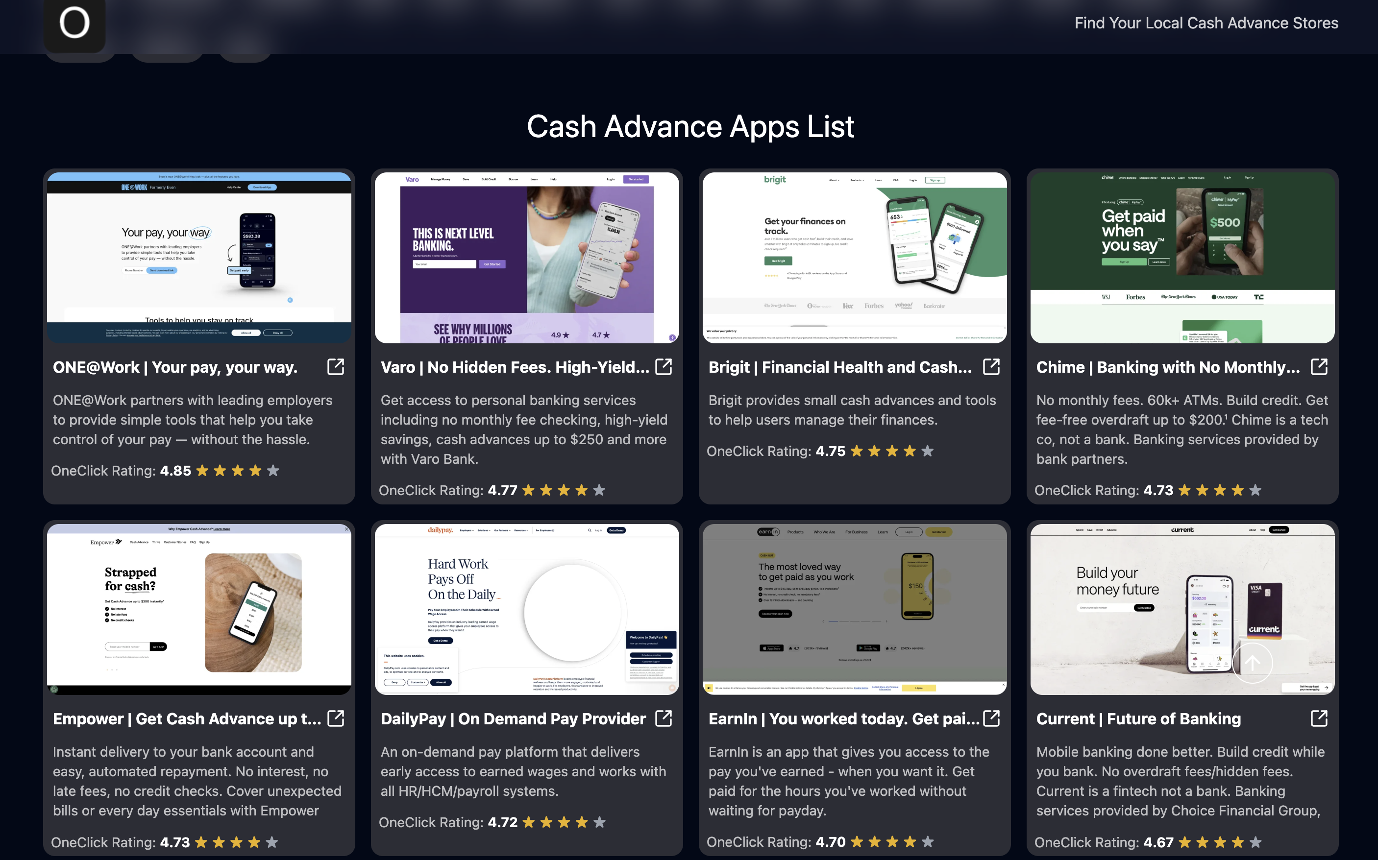1378x860 pixels.
Task: Open external link icon for Chime card
Action: point(1319,367)
